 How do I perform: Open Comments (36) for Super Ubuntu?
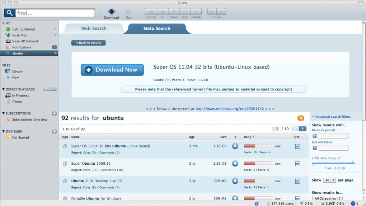coord(112,170)
